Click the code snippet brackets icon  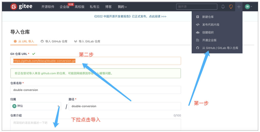click(198, 25)
